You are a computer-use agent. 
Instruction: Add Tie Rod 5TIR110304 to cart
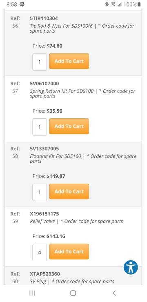pyautogui.click(x=69, y=61)
